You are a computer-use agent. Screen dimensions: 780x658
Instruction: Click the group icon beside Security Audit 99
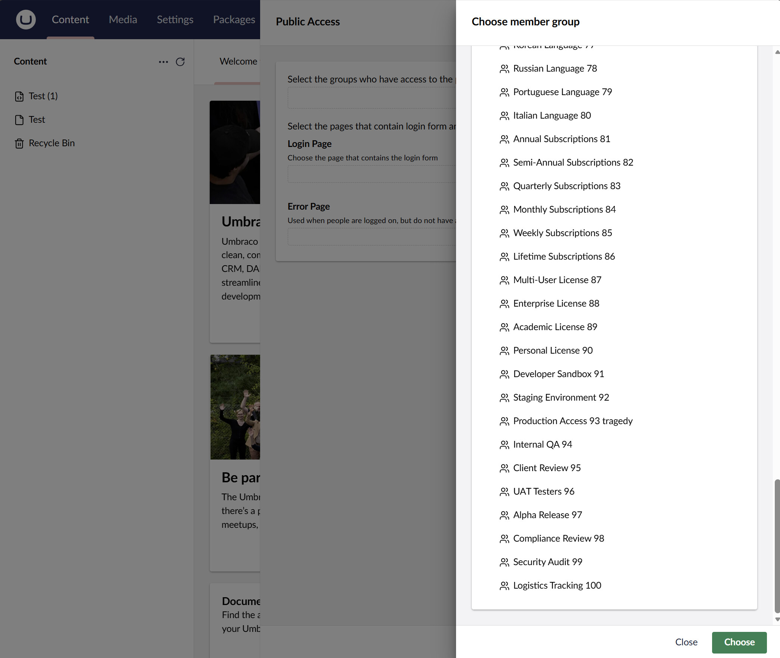point(504,562)
